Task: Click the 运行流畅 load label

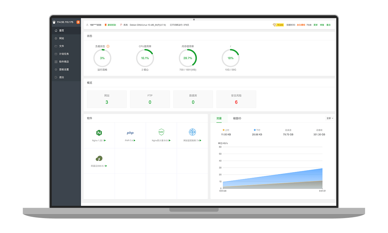Action: coord(102,70)
